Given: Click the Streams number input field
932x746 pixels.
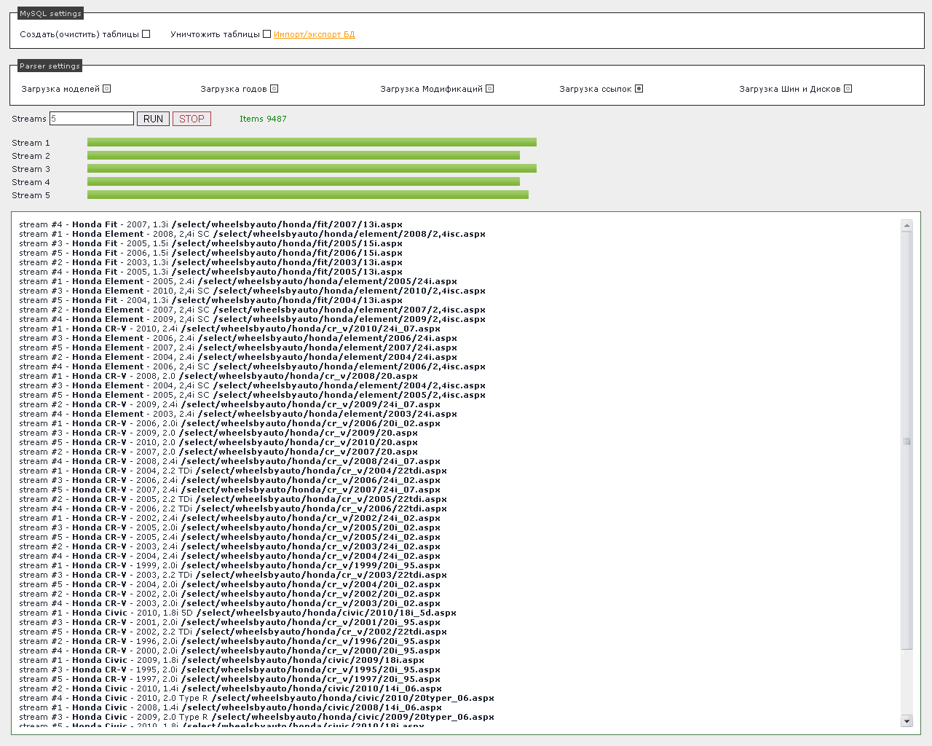Looking at the screenshot, I should coord(92,119).
